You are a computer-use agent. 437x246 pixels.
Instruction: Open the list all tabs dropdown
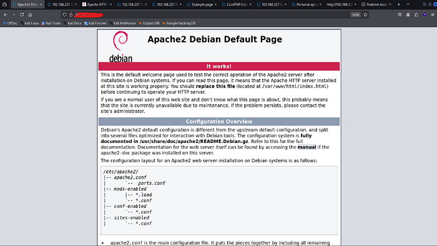(x=408, y=4)
